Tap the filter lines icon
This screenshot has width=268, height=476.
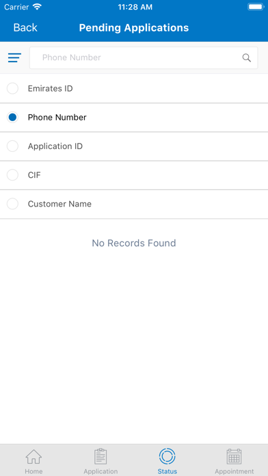pyautogui.click(x=14, y=57)
